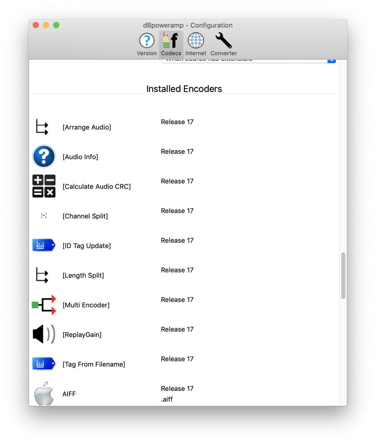This screenshot has height=444, width=376.
Task: Switch to the Version tab
Action: tap(147, 45)
